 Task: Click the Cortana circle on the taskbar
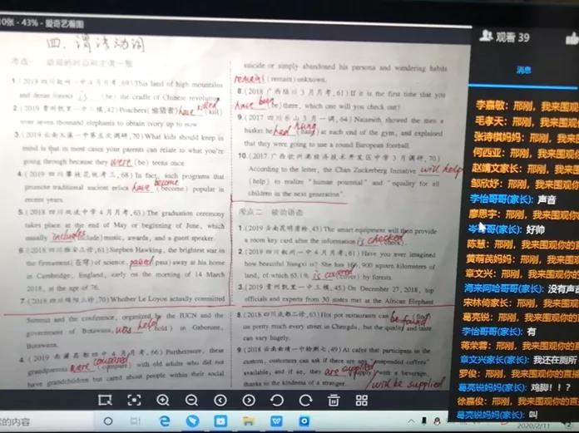click(108, 421)
